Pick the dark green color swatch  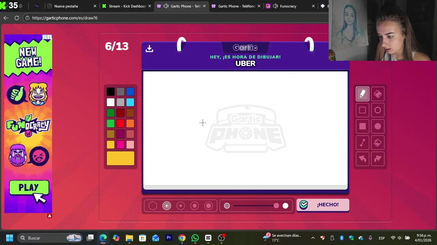(111, 113)
